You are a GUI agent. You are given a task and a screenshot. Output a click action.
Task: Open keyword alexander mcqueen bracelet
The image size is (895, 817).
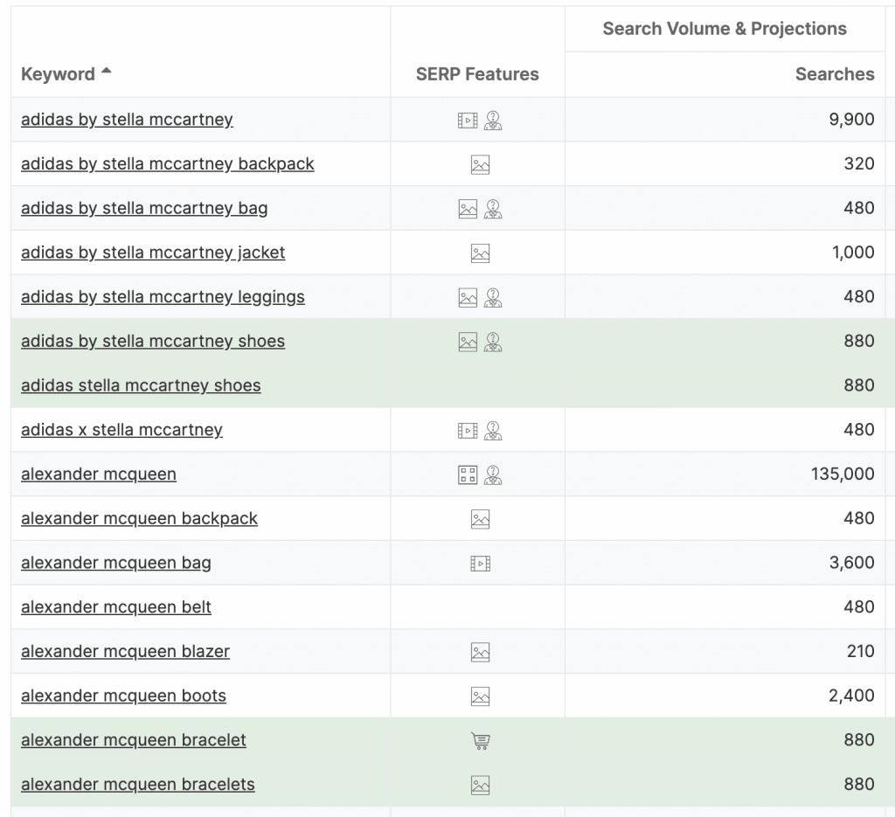click(x=133, y=740)
